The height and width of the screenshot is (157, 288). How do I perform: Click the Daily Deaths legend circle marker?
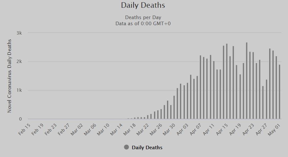pos(126,147)
